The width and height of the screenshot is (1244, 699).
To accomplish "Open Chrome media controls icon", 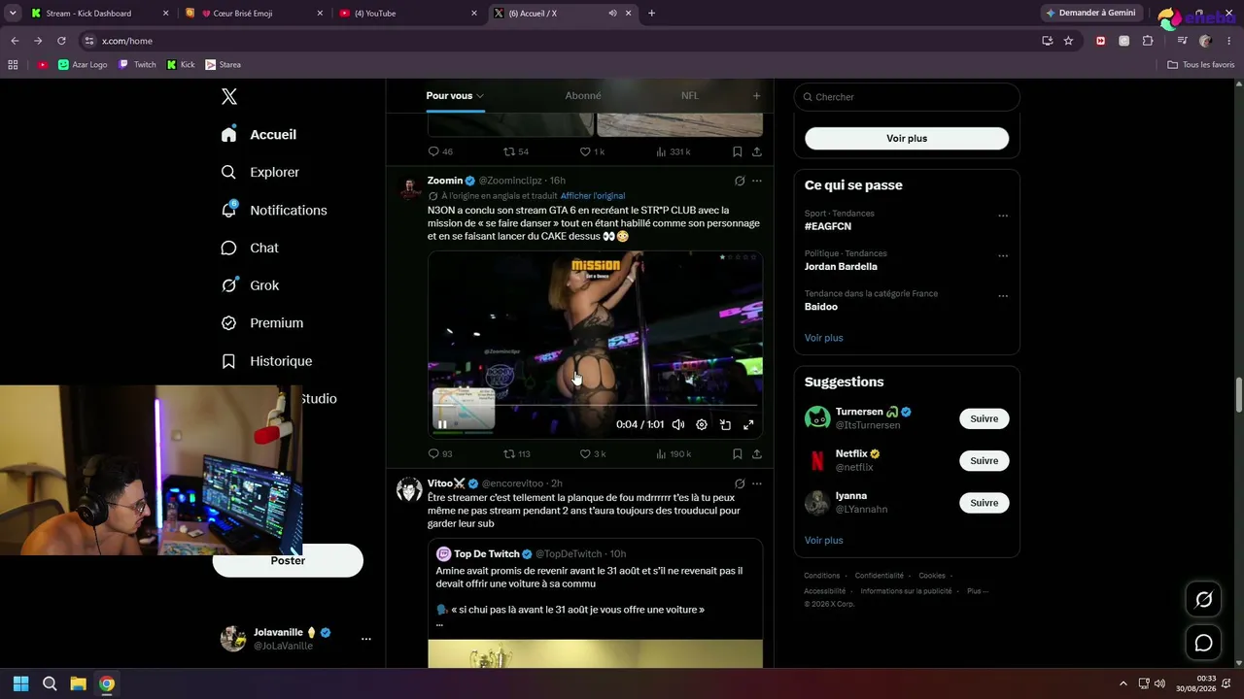I will [1182, 41].
